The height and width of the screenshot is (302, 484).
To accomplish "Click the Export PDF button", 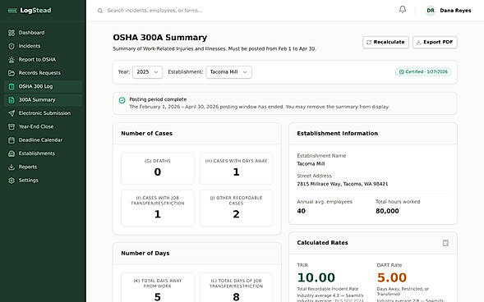I will [435, 42].
